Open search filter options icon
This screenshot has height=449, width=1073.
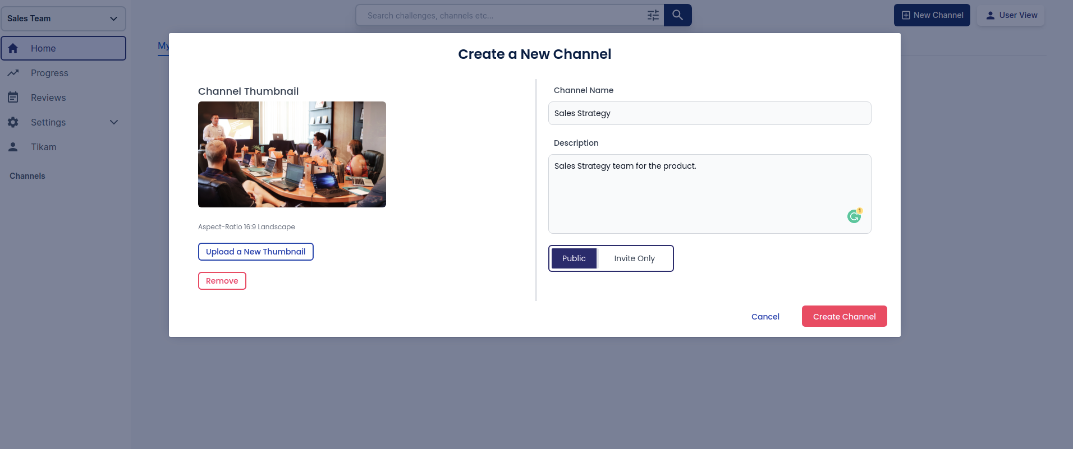pyautogui.click(x=653, y=15)
